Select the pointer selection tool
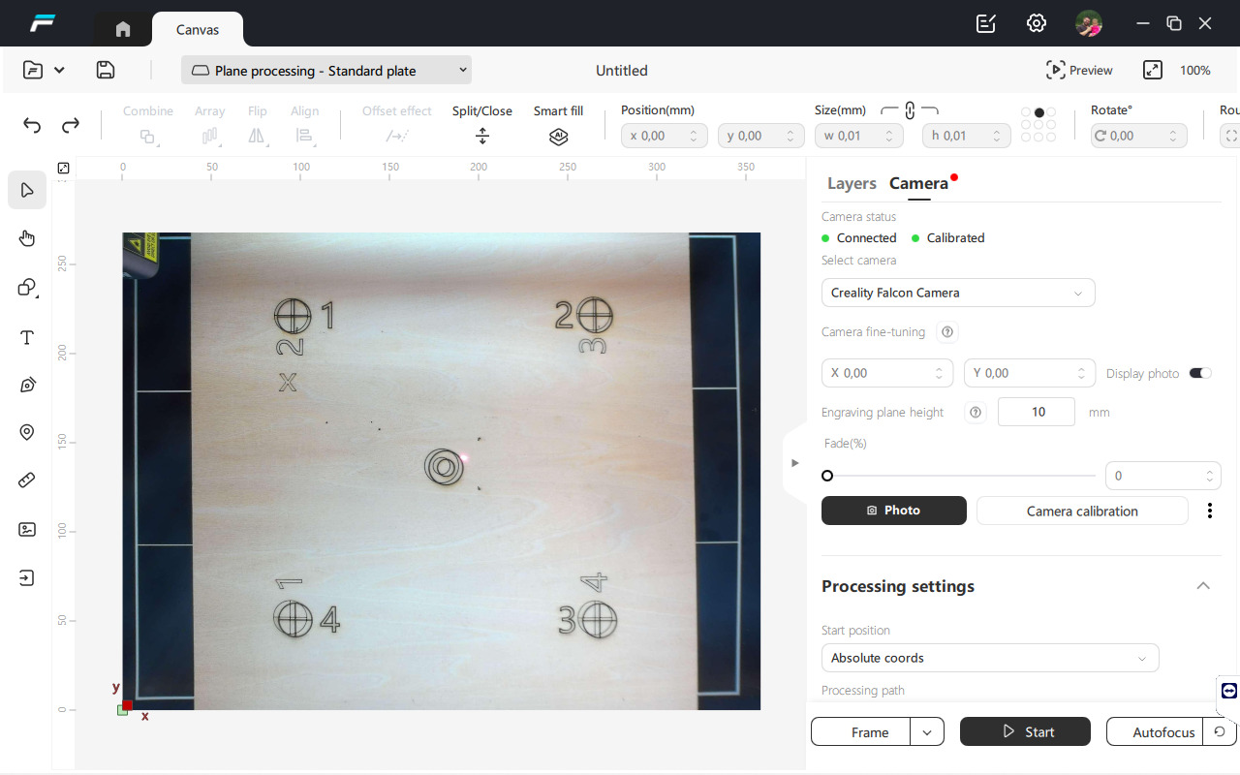 pyautogui.click(x=27, y=190)
